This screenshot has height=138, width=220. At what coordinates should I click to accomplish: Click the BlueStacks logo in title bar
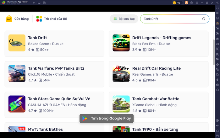click(4, 3)
